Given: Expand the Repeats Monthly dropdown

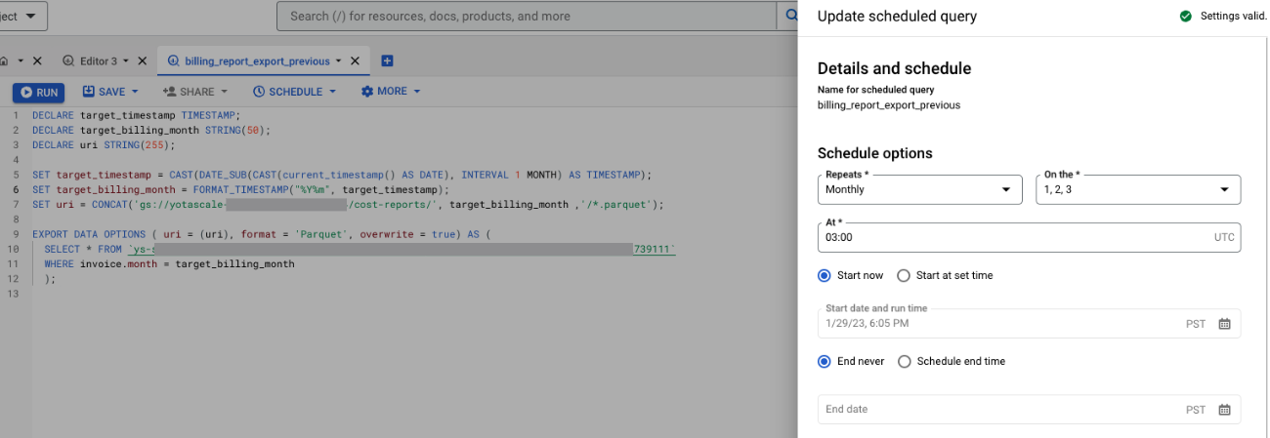Looking at the screenshot, I should (x=919, y=189).
